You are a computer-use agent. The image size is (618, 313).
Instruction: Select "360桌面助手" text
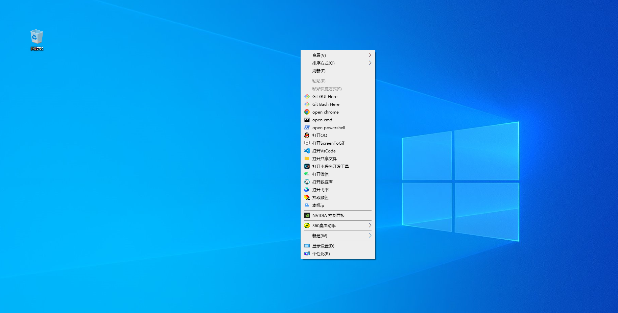tap(324, 225)
